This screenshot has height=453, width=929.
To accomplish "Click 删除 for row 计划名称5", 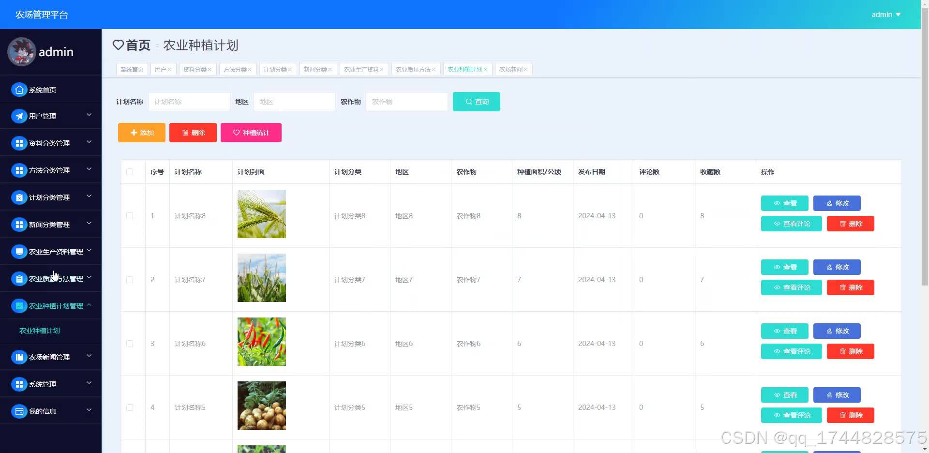I will click(x=851, y=415).
